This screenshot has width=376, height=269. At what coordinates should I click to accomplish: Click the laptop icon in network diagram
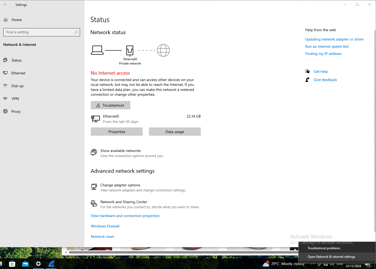point(97,50)
